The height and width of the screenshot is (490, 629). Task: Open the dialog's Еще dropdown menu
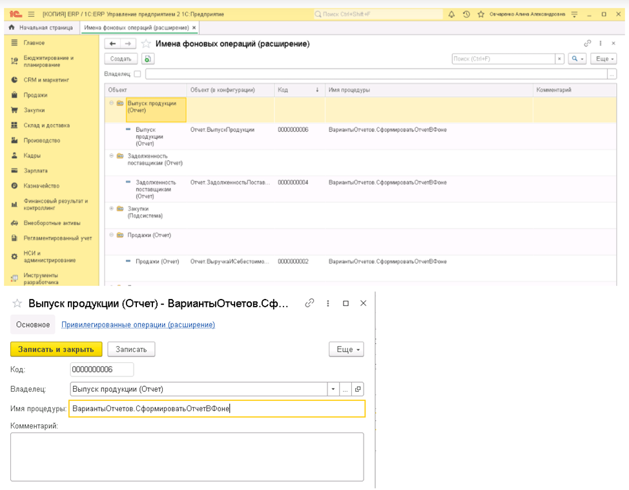pyautogui.click(x=346, y=349)
